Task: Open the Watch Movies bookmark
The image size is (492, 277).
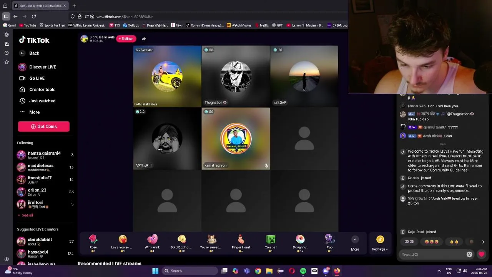Action: (x=239, y=25)
